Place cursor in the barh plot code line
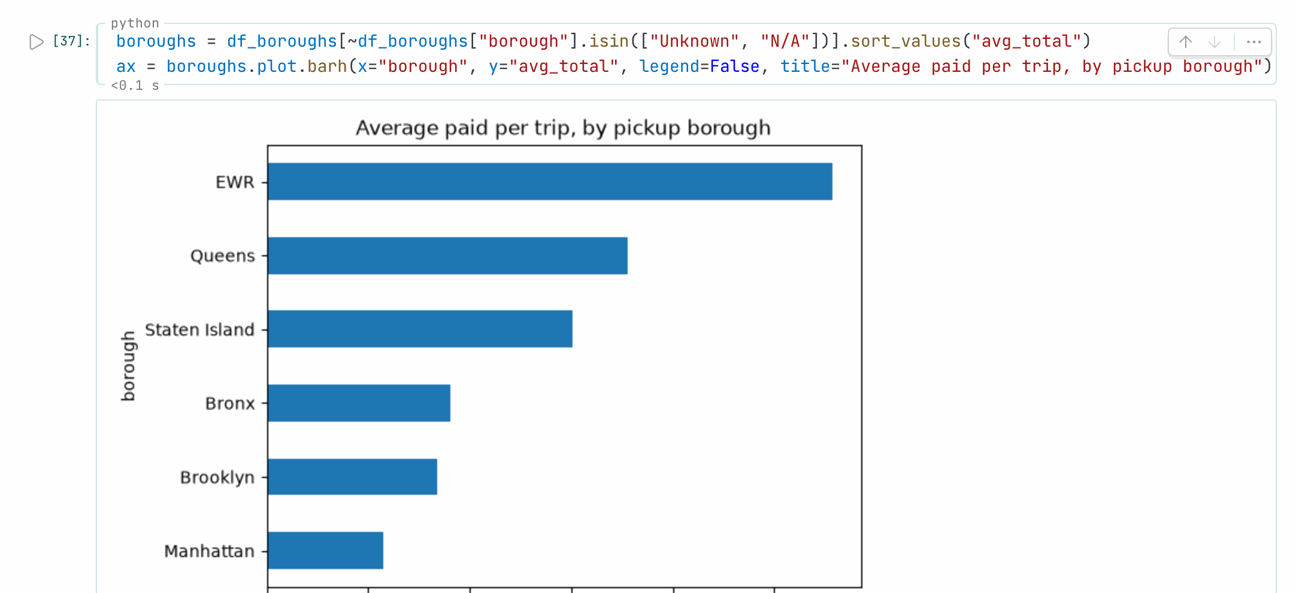This screenshot has width=1296, height=593. (693, 66)
